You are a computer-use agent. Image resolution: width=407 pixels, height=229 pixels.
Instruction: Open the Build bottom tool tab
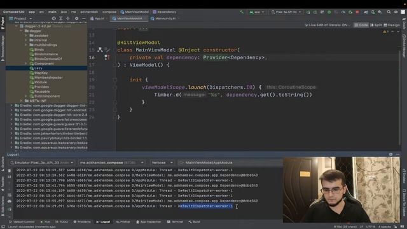pyautogui.click(x=195, y=222)
